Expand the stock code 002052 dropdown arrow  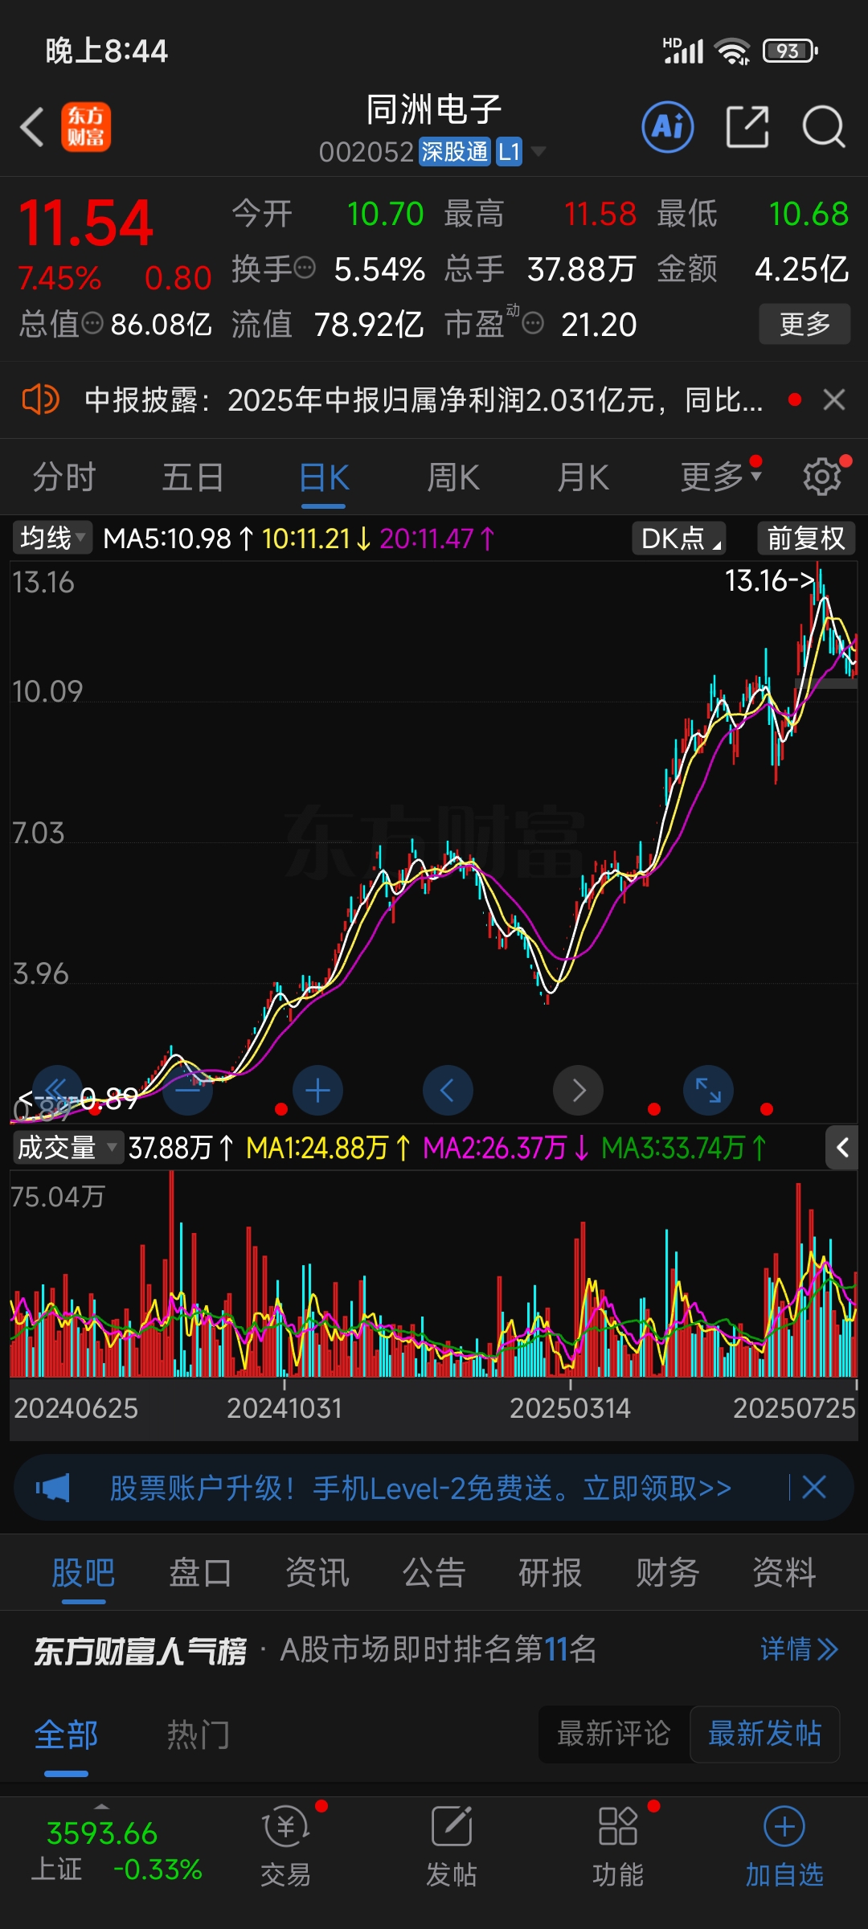pyautogui.click(x=538, y=151)
